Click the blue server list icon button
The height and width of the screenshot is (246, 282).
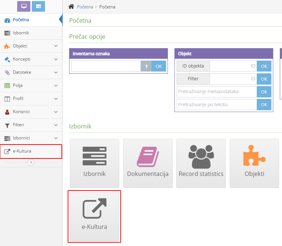pos(38,6)
